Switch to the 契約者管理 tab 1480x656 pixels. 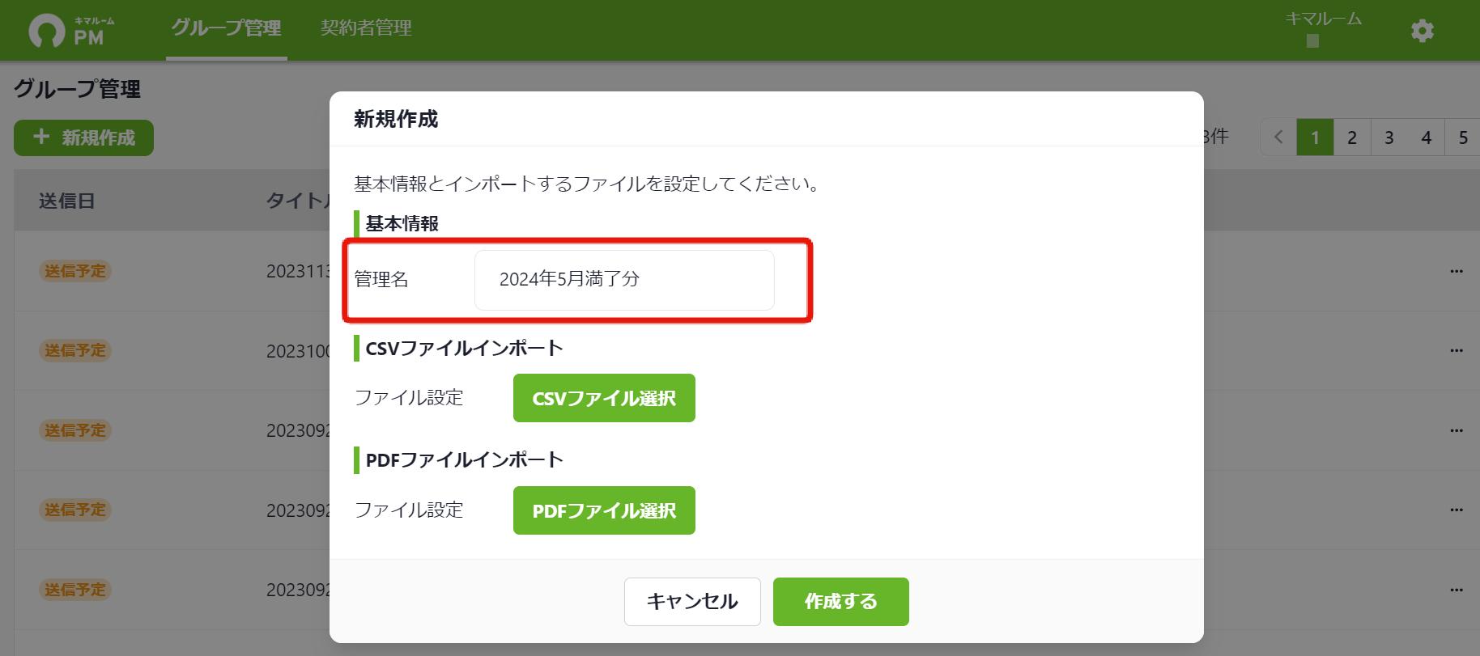(x=366, y=28)
